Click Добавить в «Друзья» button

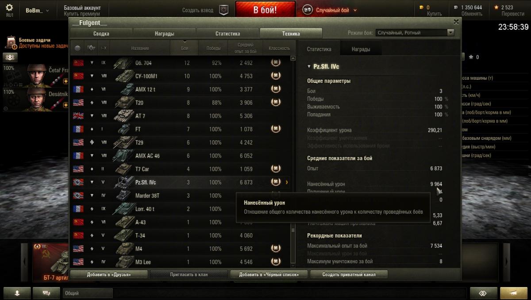click(109, 274)
